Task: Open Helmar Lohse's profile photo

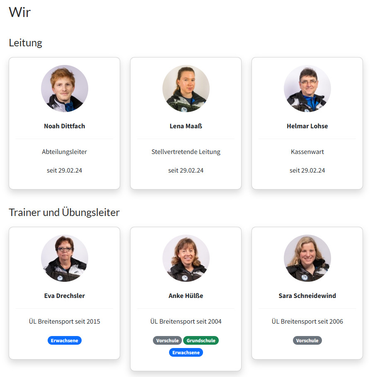Action: 307,89
